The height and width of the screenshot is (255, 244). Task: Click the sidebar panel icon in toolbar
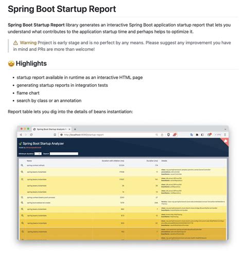(x=202, y=135)
